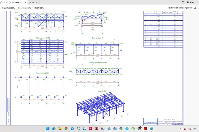
Task: Click the Войти sign-in button
Action: click(190, 2)
